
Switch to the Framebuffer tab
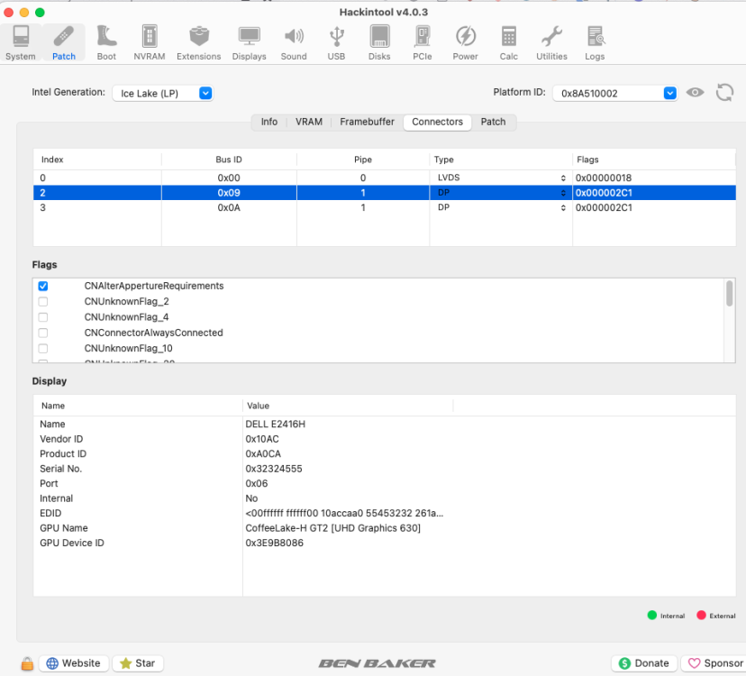(367, 122)
